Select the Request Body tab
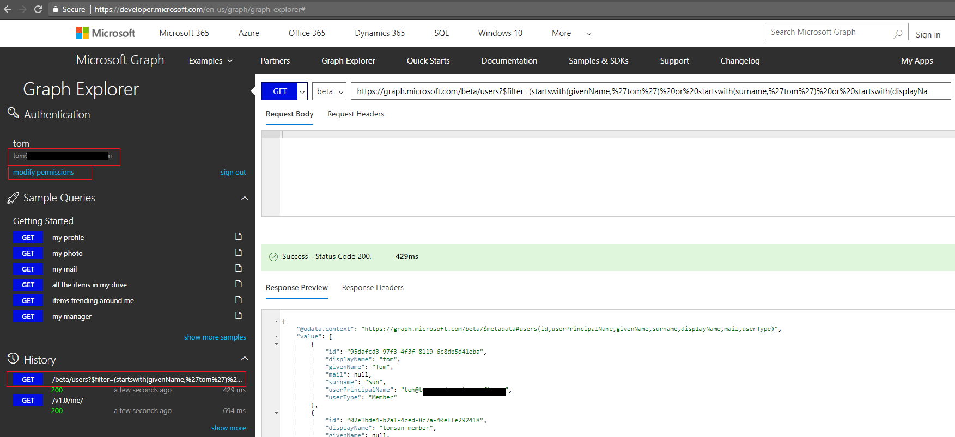Image resolution: width=955 pixels, height=437 pixels. tap(290, 114)
